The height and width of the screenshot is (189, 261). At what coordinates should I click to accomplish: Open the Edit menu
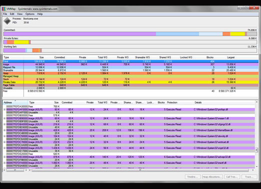click(x=12, y=14)
